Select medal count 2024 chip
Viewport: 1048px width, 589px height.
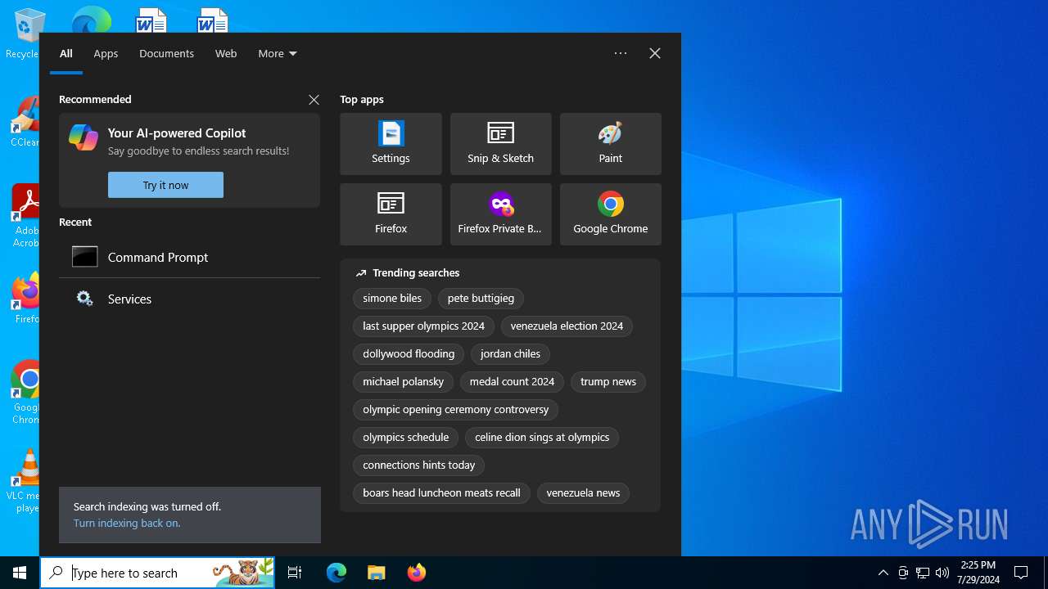[512, 382]
